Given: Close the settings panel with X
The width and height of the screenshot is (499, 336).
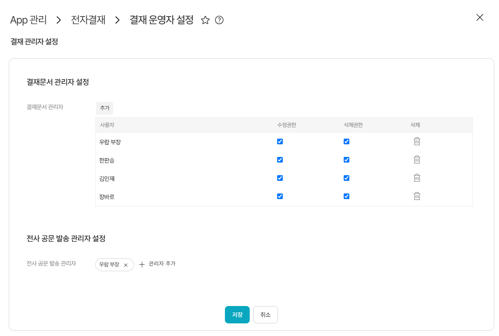Looking at the screenshot, I should (480, 17).
